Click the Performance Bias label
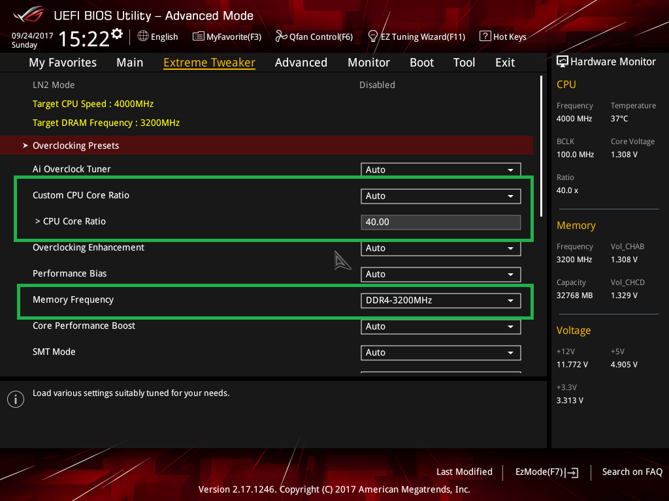The height and width of the screenshot is (501, 669). click(x=69, y=273)
